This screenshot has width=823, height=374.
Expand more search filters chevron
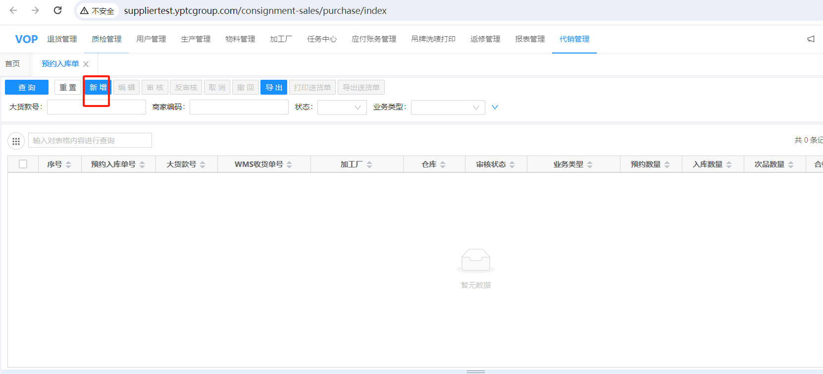click(x=495, y=107)
